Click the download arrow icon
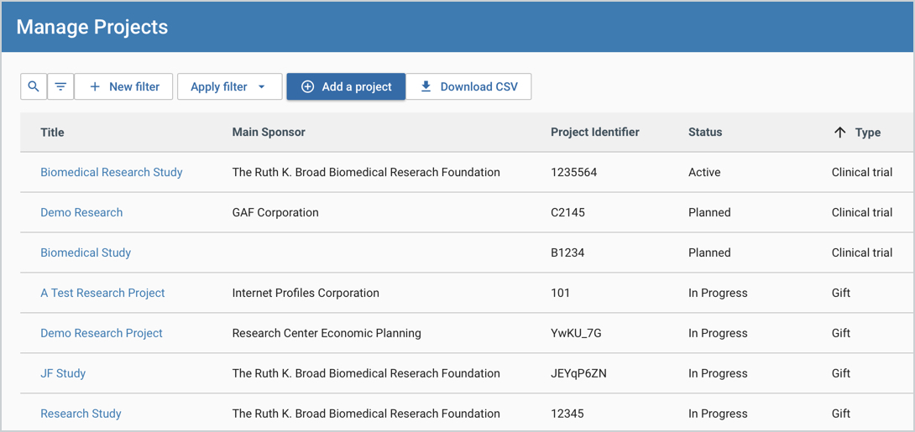The image size is (915, 432). 426,86
